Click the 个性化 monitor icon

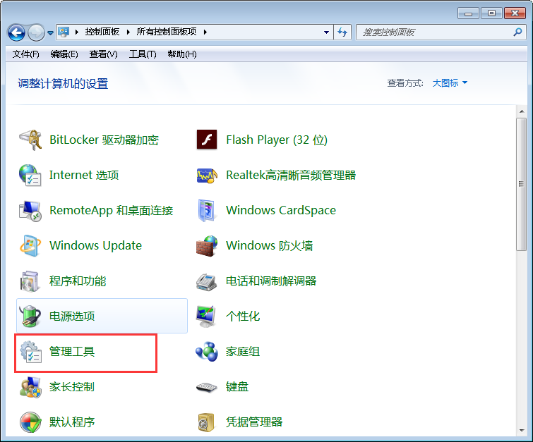207,316
